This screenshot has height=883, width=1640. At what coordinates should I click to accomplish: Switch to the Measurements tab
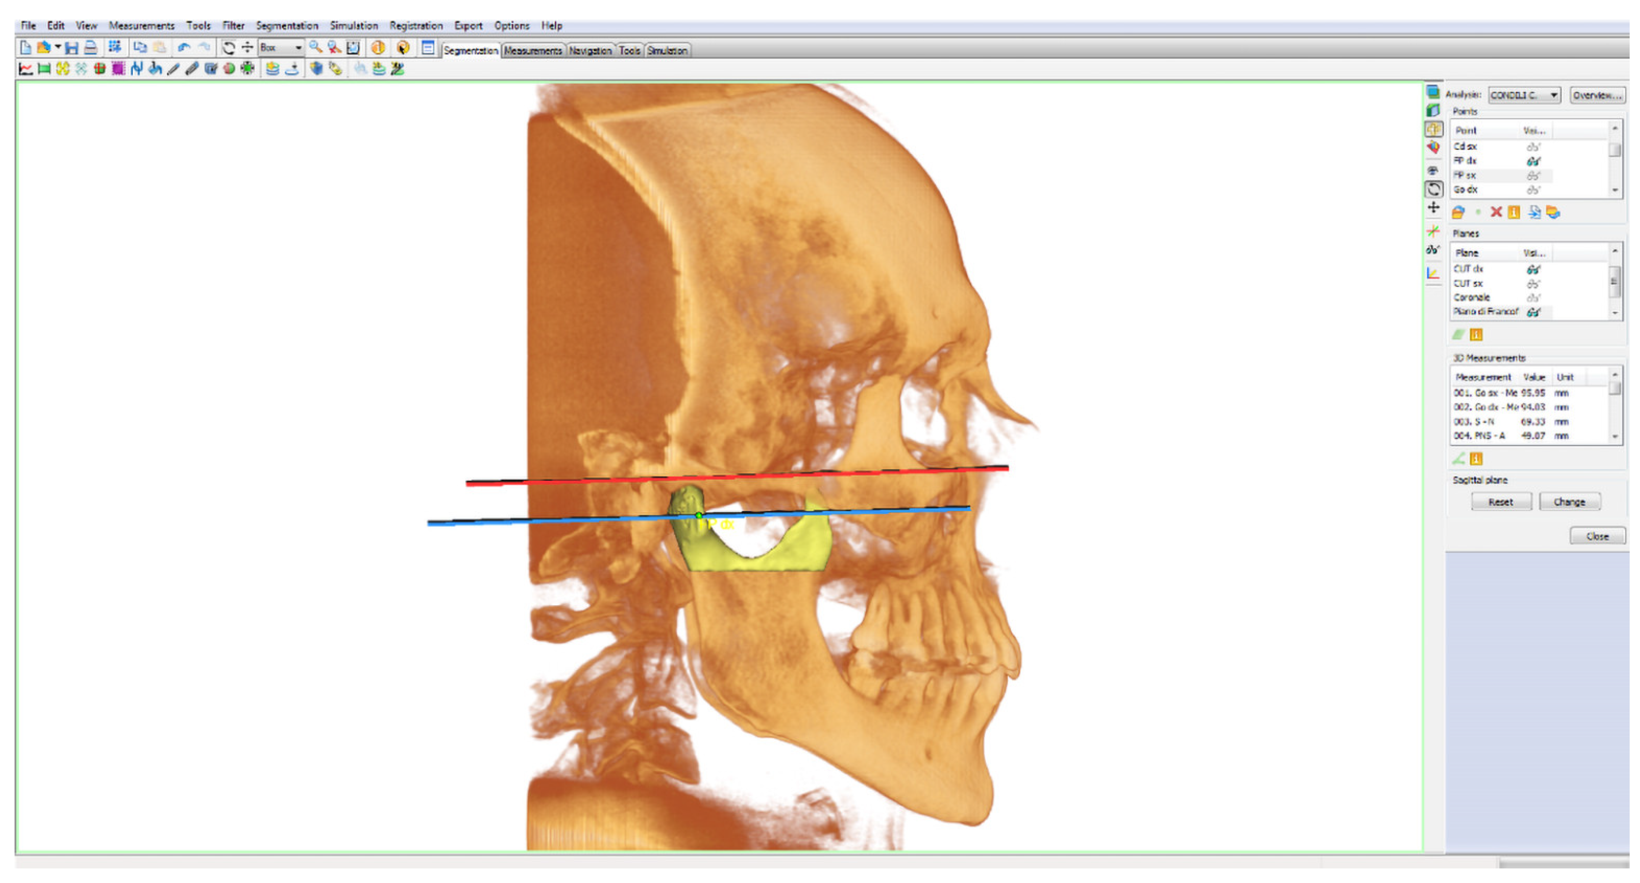tap(533, 51)
